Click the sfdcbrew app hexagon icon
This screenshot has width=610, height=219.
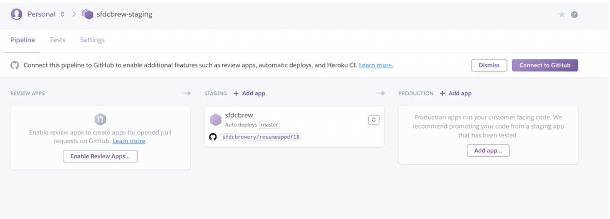coord(216,120)
